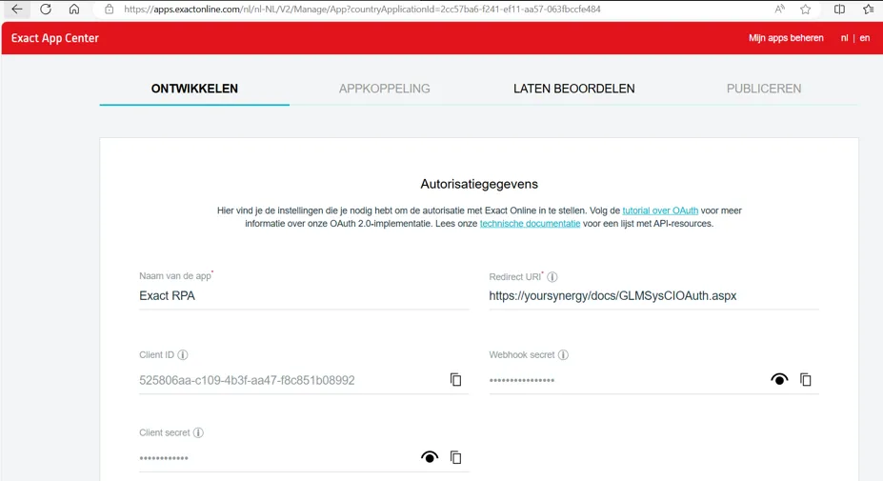
Task: Edit the Naam van de app field
Action: pyautogui.click(x=304, y=295)
